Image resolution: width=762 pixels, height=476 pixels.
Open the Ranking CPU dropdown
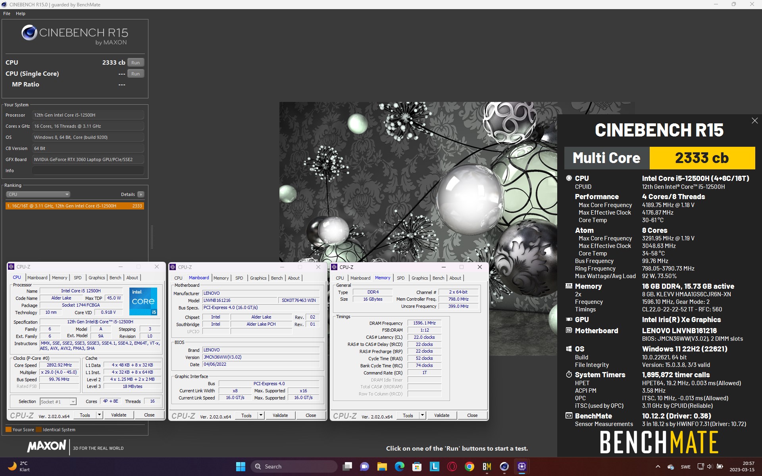pos(38,194)
